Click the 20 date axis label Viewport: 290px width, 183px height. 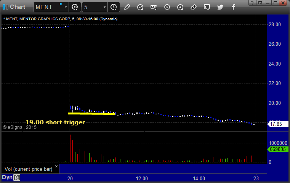coord(70,178)
